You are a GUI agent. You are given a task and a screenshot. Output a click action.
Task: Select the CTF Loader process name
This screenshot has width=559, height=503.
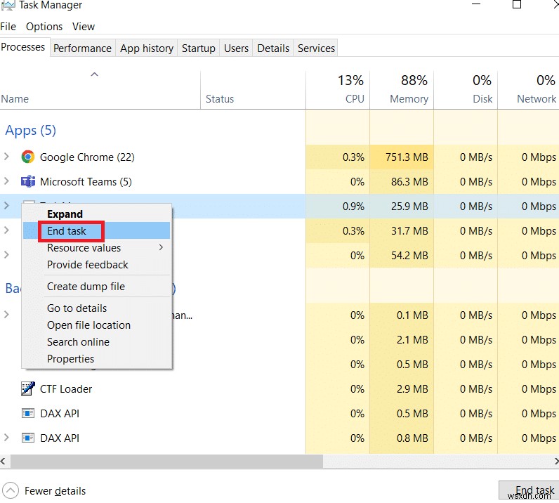(66, 389)
